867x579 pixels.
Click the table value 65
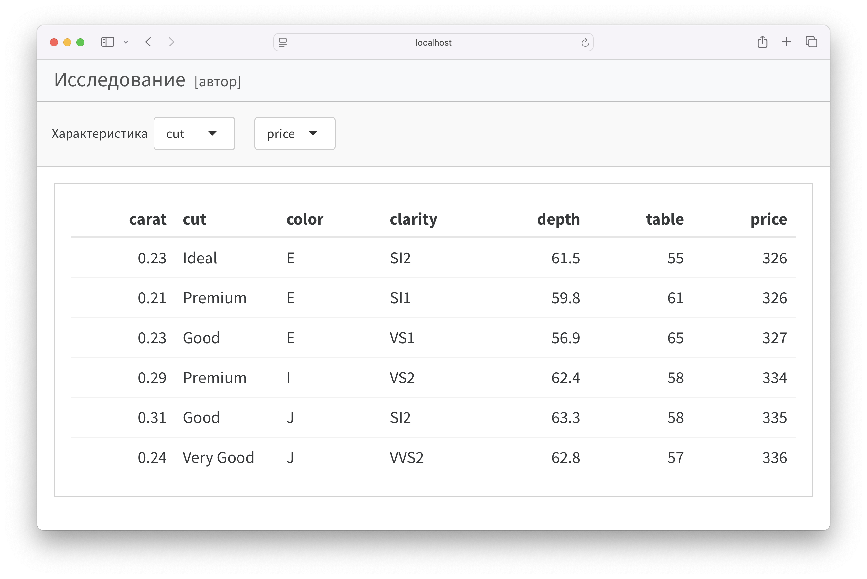(x=675, y=338)
